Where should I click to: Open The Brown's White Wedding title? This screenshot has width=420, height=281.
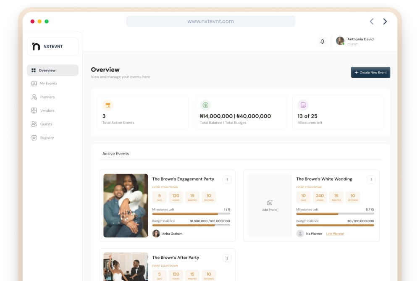324,179
